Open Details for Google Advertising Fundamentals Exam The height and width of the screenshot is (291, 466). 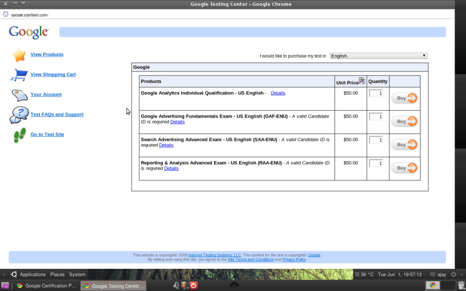(178, 122)
